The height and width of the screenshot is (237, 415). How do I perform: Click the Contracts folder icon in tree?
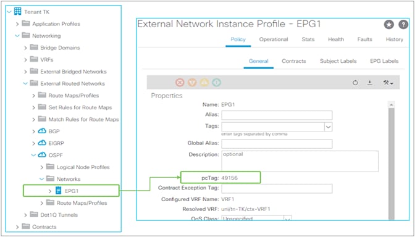[26, 227]
